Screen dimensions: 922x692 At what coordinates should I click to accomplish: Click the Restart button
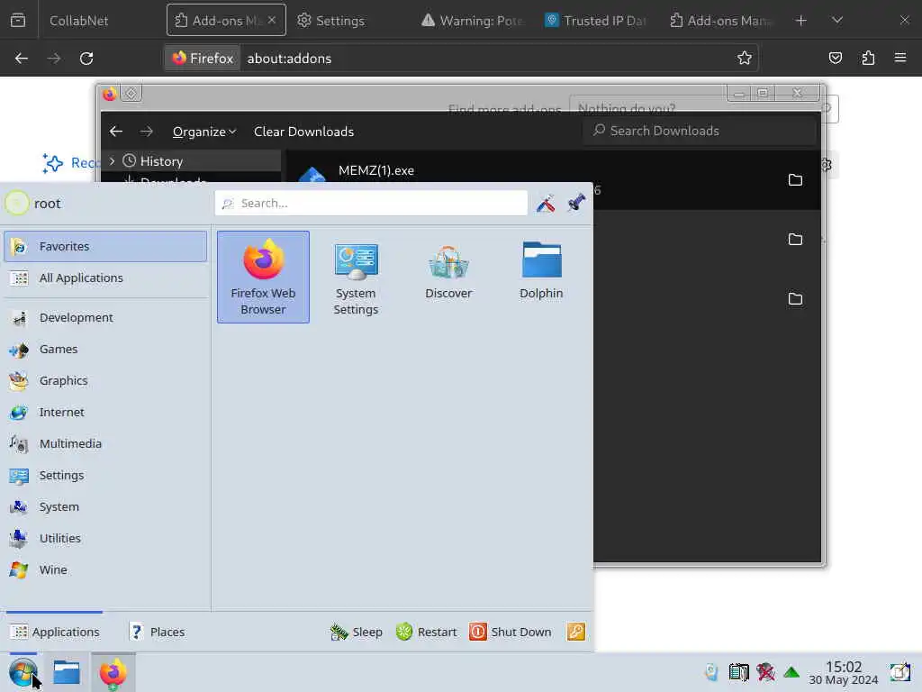(x=427, y=632)
